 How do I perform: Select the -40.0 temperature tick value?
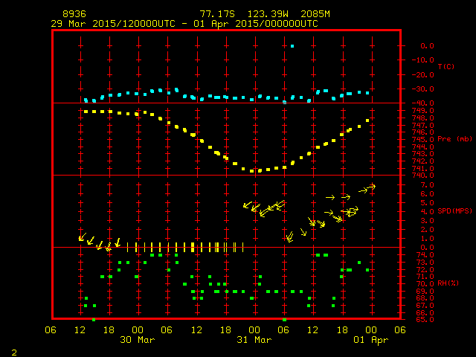coord(423,103)
